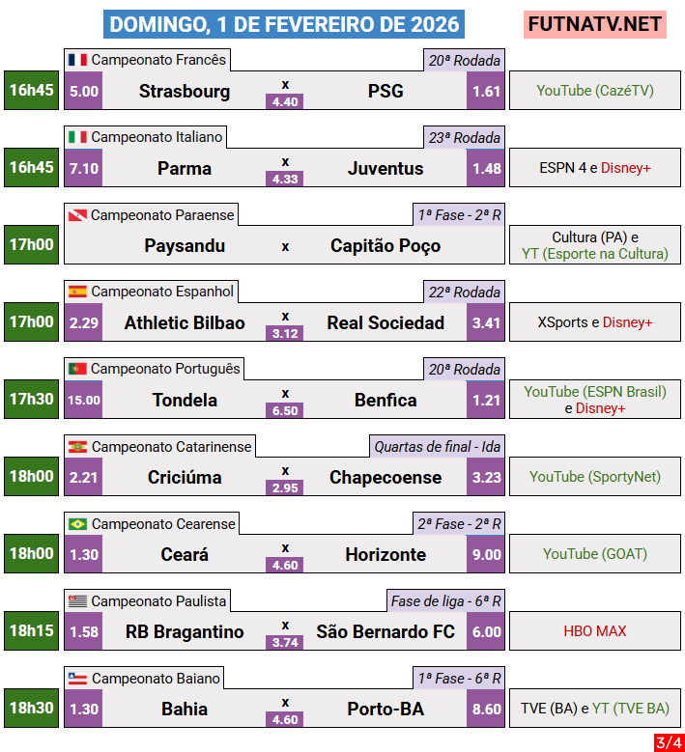Click the Pará state flag icon

pos(77,214)
